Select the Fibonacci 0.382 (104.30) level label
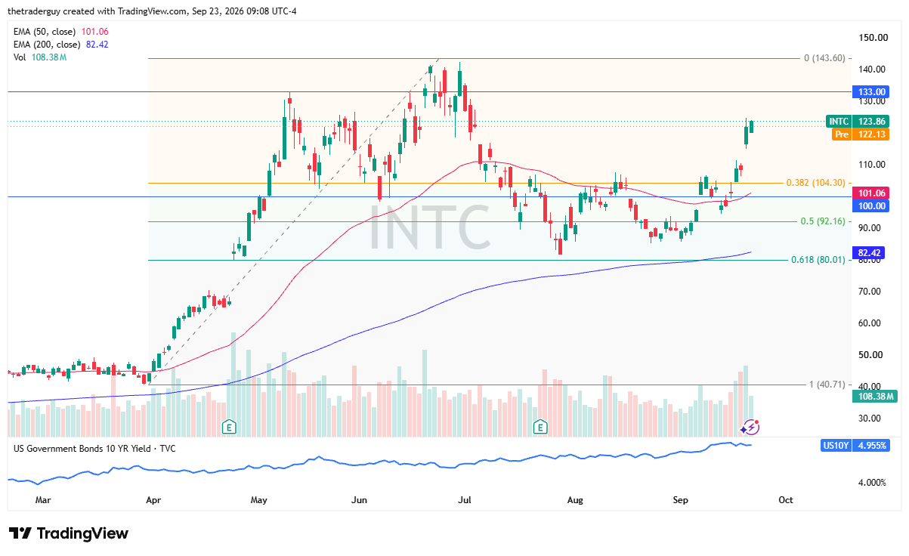The height and width of the screenshot is (556, 909). 816,183
